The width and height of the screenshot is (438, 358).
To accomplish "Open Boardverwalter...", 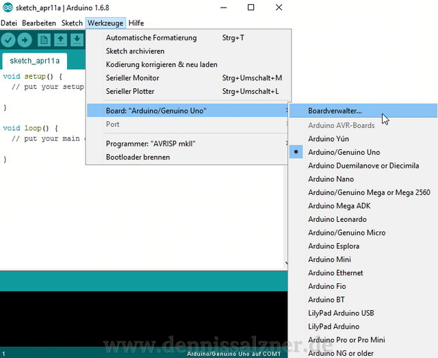I will pos(363,111).
